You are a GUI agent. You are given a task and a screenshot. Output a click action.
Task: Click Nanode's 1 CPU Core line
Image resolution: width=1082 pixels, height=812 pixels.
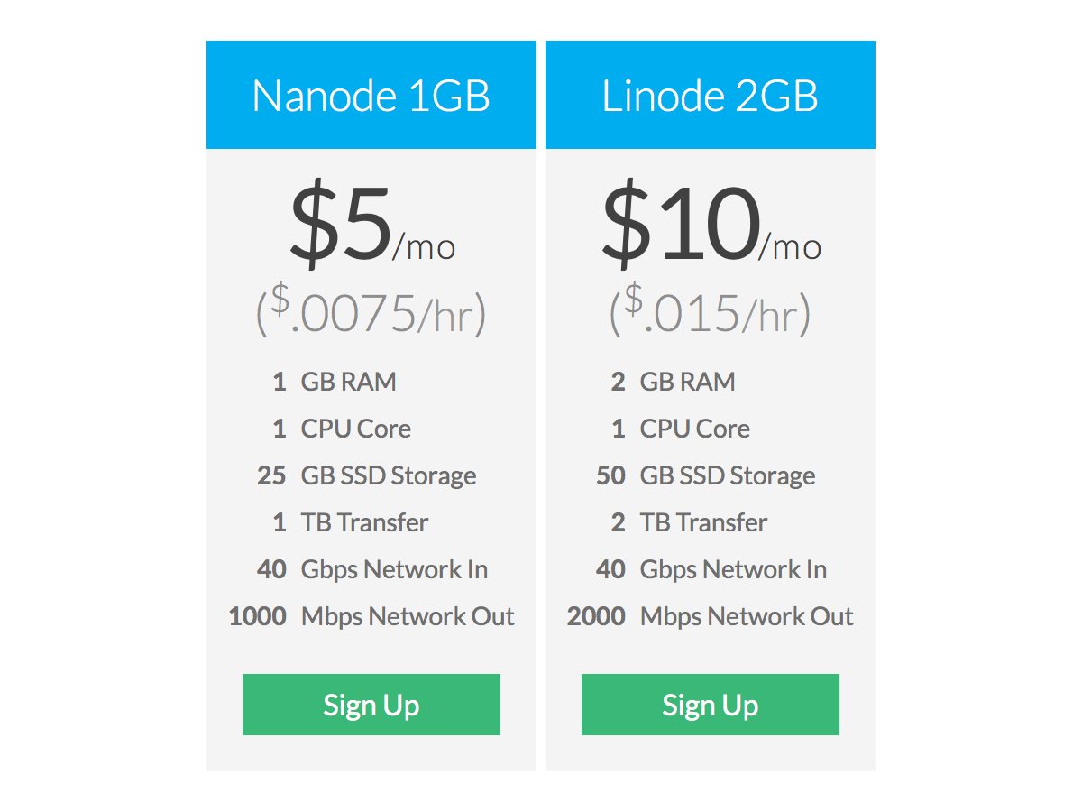point(341,429)
